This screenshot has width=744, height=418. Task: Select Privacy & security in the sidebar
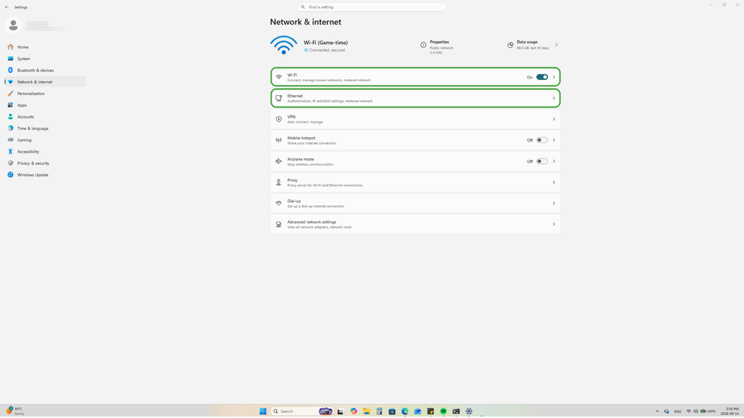click(45, 163)
